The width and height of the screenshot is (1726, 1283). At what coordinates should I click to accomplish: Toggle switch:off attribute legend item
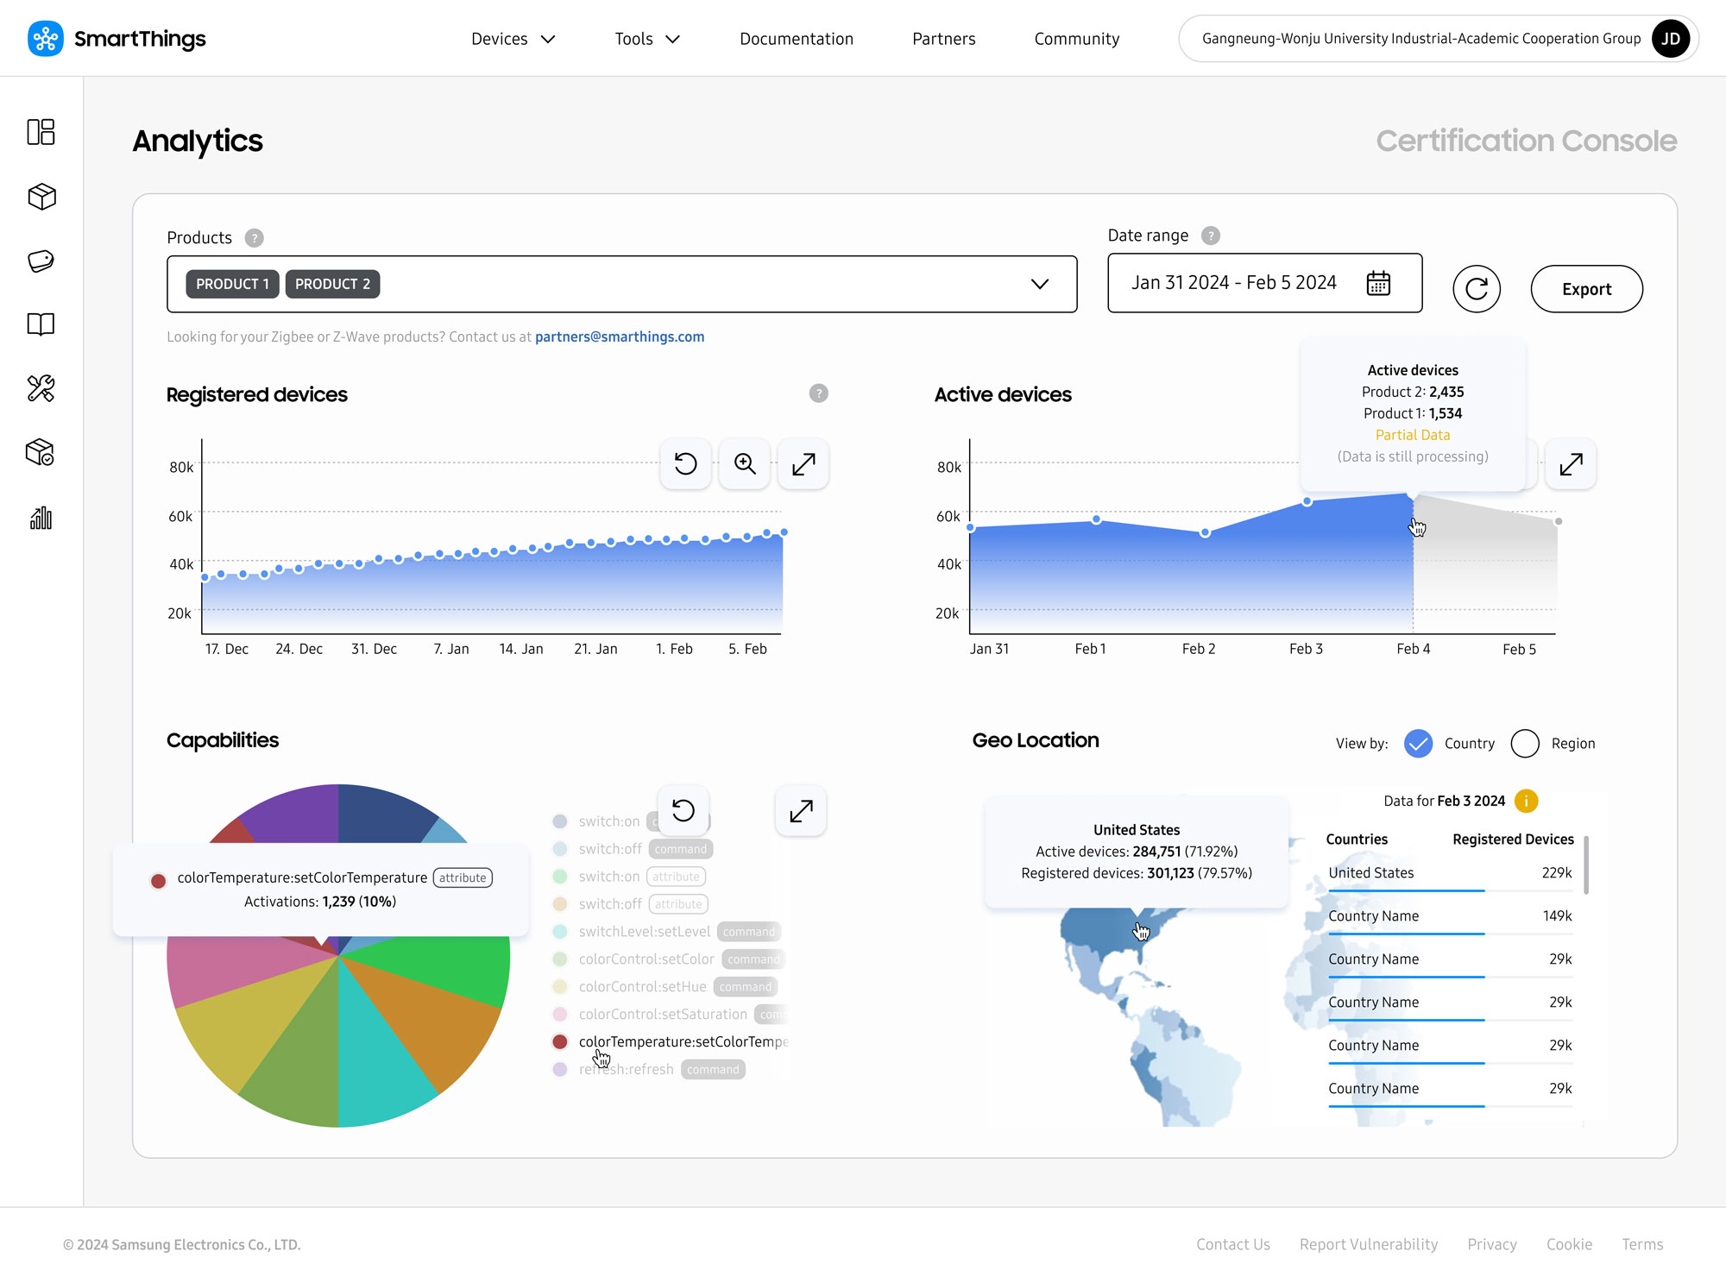pos(631,904)
